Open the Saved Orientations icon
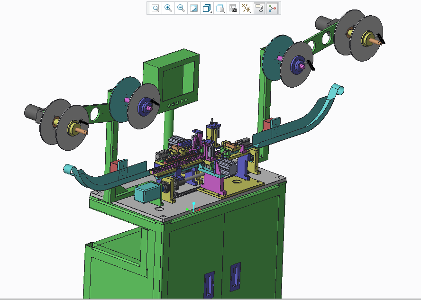Image resolution: width=421 pixels, height=300 pixels. pos(220,8)
